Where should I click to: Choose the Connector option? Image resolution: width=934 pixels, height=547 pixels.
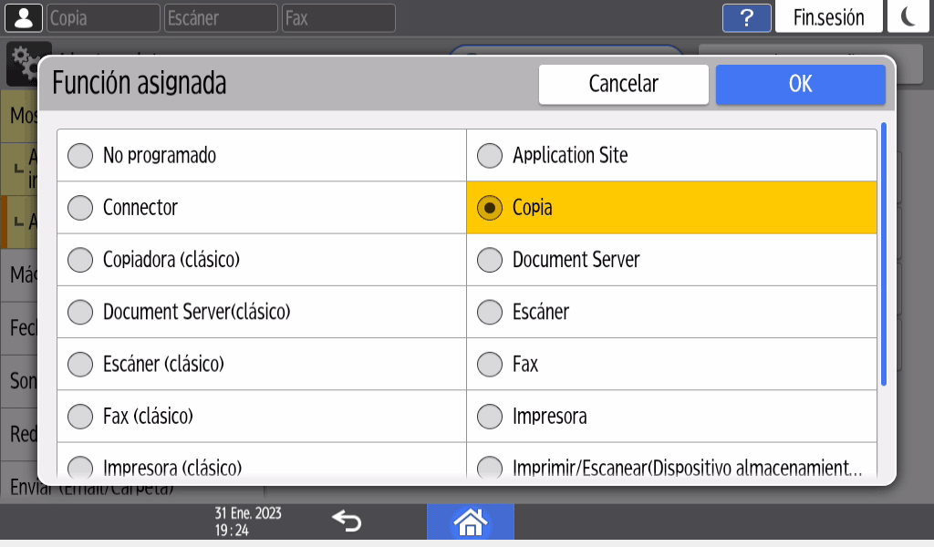81,208
